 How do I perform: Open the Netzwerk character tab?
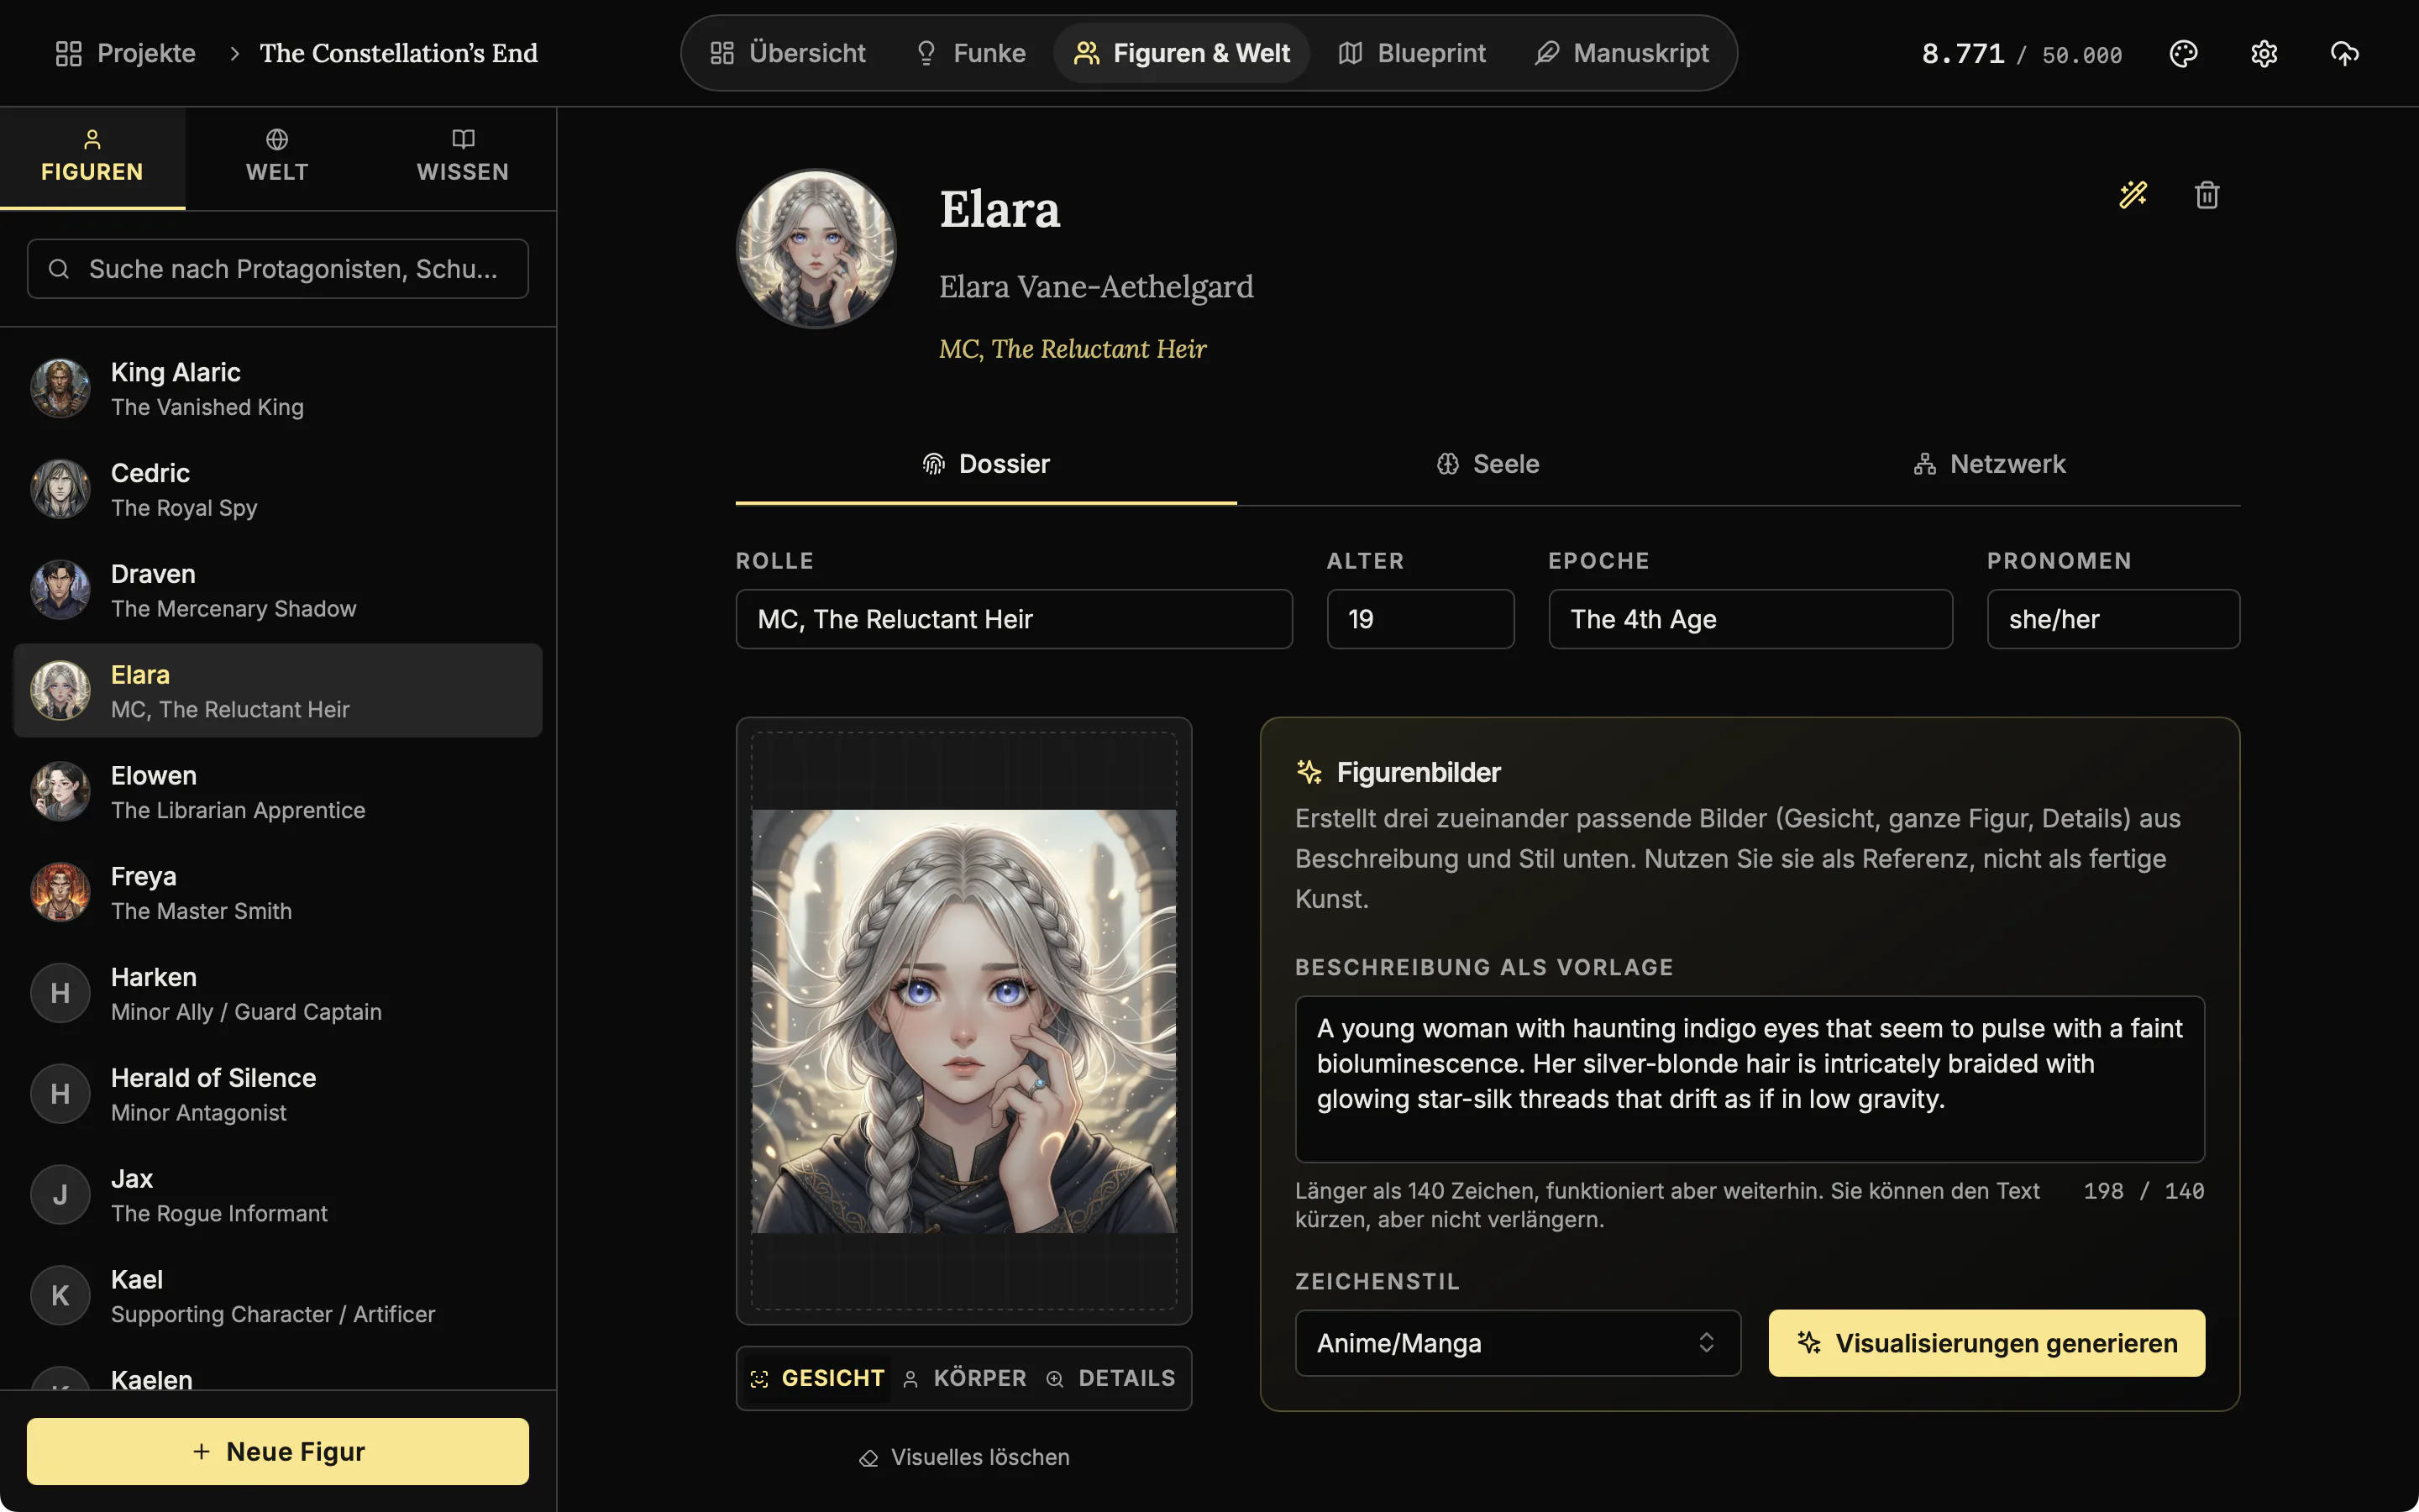point(1989,464)
